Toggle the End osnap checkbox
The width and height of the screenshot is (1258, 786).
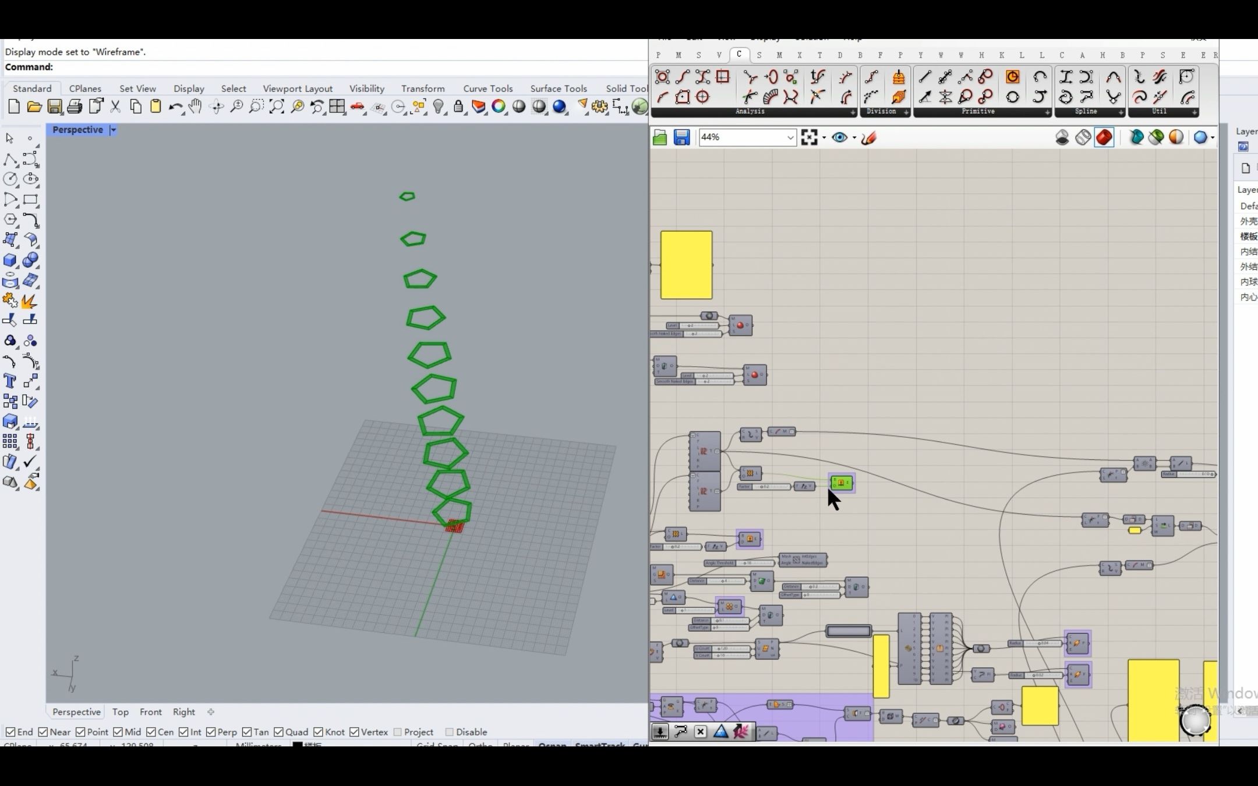[10, 732]
